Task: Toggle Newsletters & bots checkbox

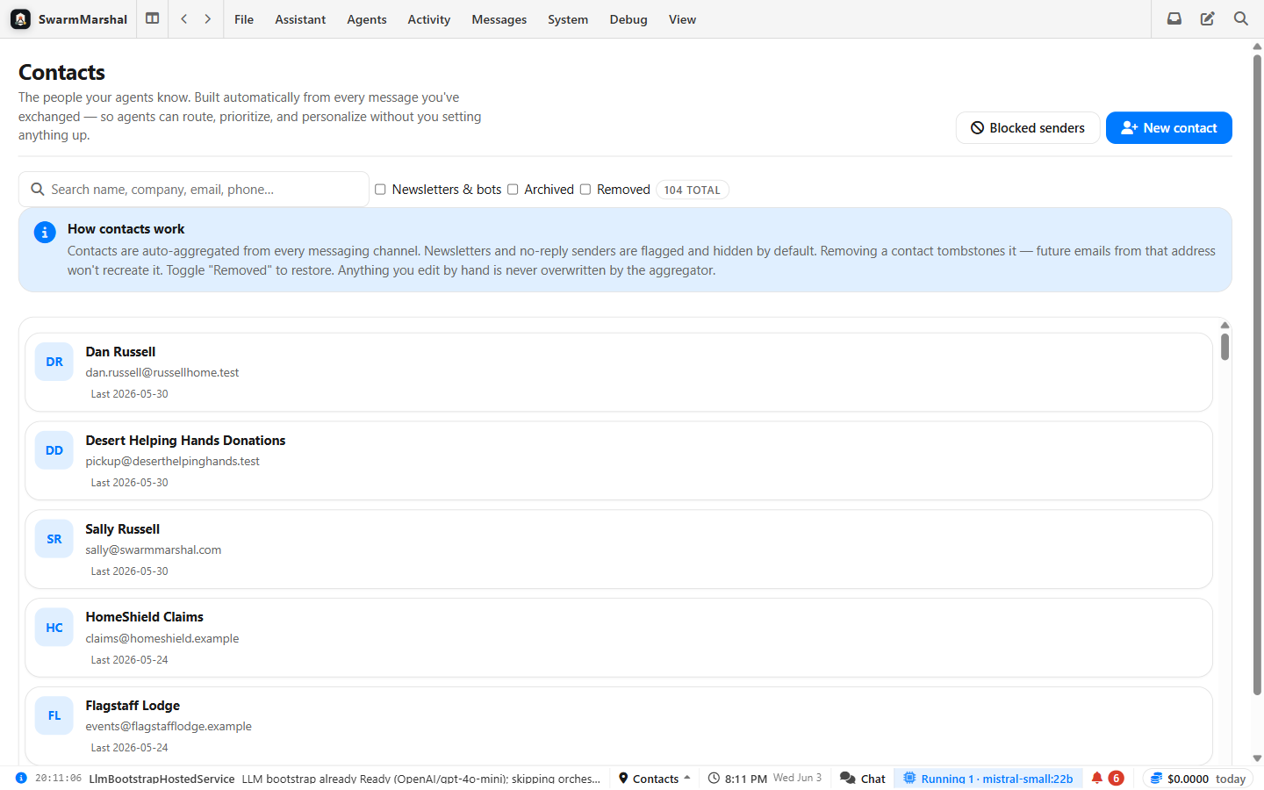Action: (x=380, y=190)
